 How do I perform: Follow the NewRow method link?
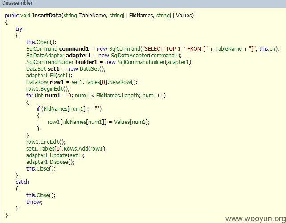pyautogui.click(x=120, y=82)
